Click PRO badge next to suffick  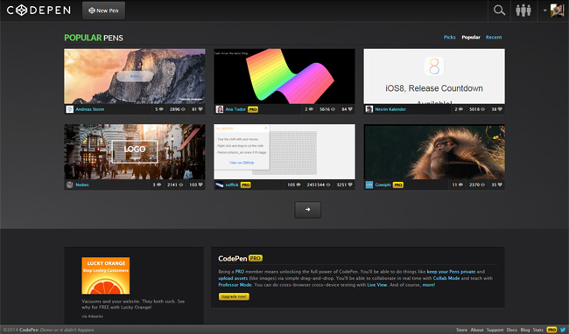click(246, 184)
